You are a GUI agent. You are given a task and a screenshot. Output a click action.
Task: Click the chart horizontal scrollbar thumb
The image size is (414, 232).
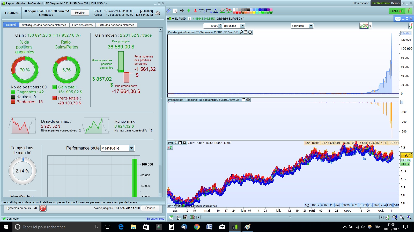tap(290, 217)
